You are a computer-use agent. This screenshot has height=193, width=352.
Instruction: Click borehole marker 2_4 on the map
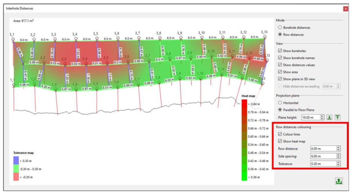(x=86, y=63)
